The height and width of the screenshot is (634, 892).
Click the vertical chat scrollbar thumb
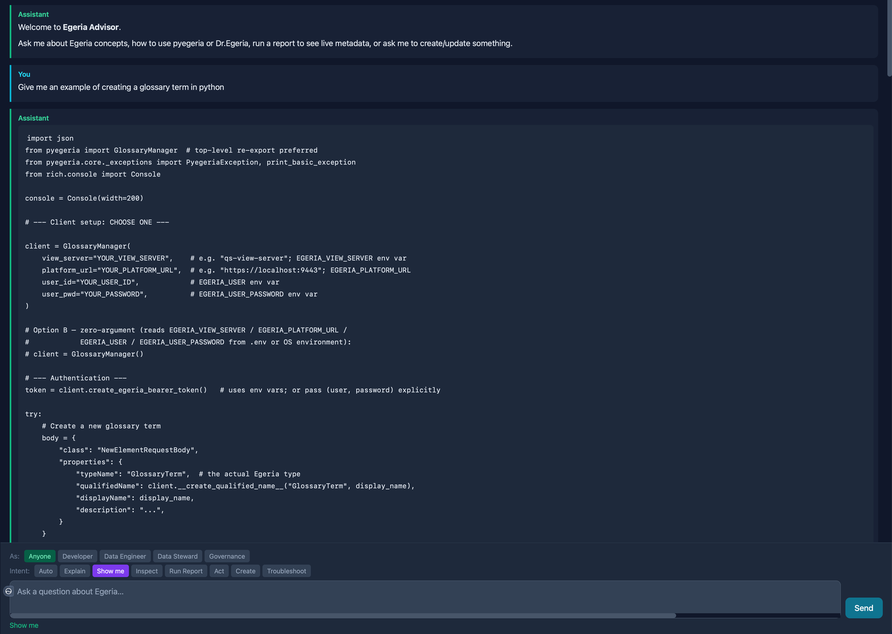(x=889, y=38)
